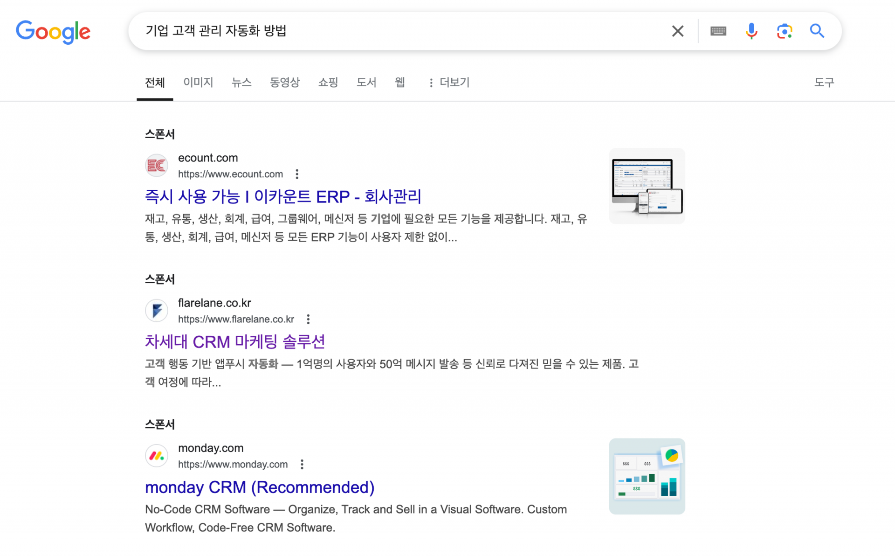Open the 이카운트 ERP - 회사관리 headline
This screenshot has height=556, width=895.
[x=283, y=197]
